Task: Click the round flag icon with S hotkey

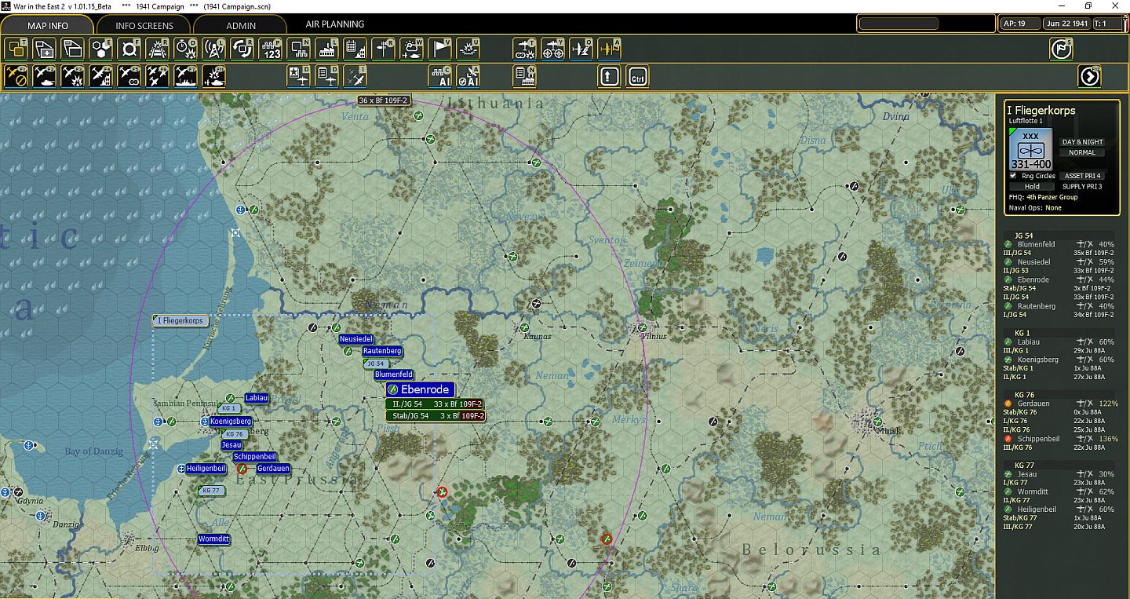Action: 1062,49
